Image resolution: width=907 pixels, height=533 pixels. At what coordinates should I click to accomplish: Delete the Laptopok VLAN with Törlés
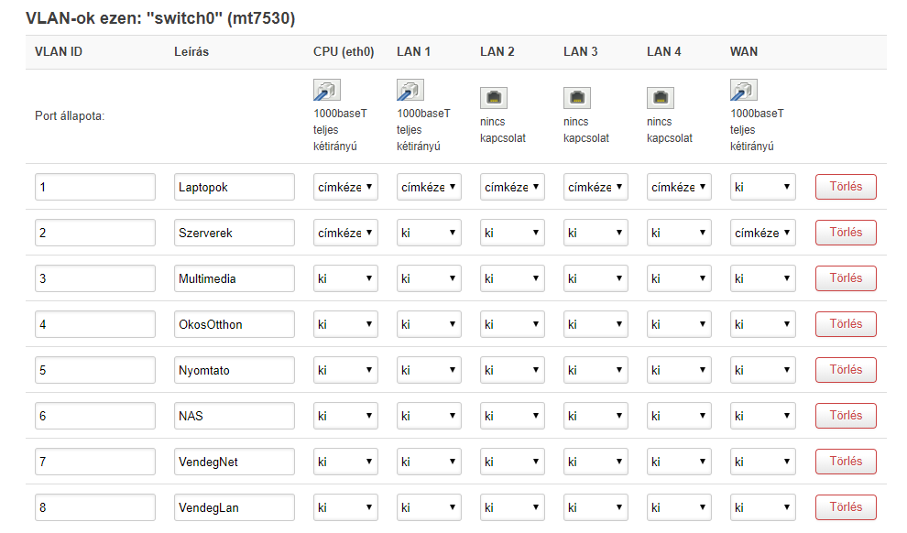tap(846, 187)
